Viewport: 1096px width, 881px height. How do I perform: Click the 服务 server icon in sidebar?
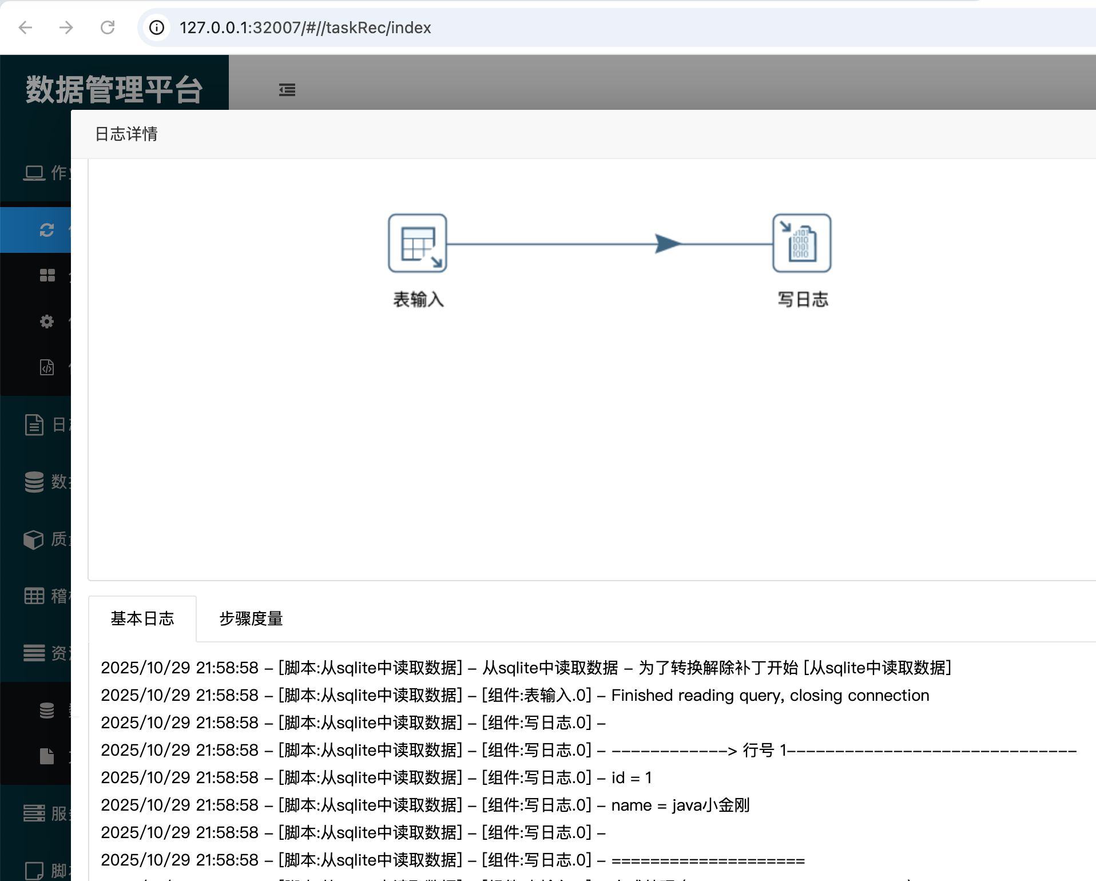point(33,813)
